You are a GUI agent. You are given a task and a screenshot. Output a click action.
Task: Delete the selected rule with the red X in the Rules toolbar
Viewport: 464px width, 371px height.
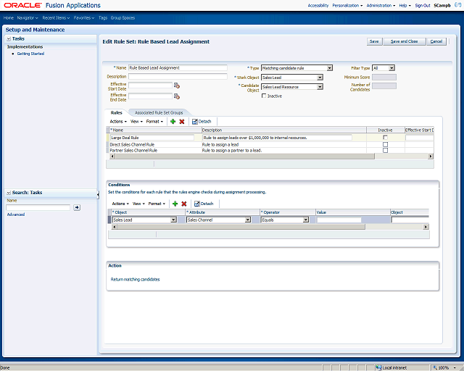pyautogui.click(x=182, y=122)
